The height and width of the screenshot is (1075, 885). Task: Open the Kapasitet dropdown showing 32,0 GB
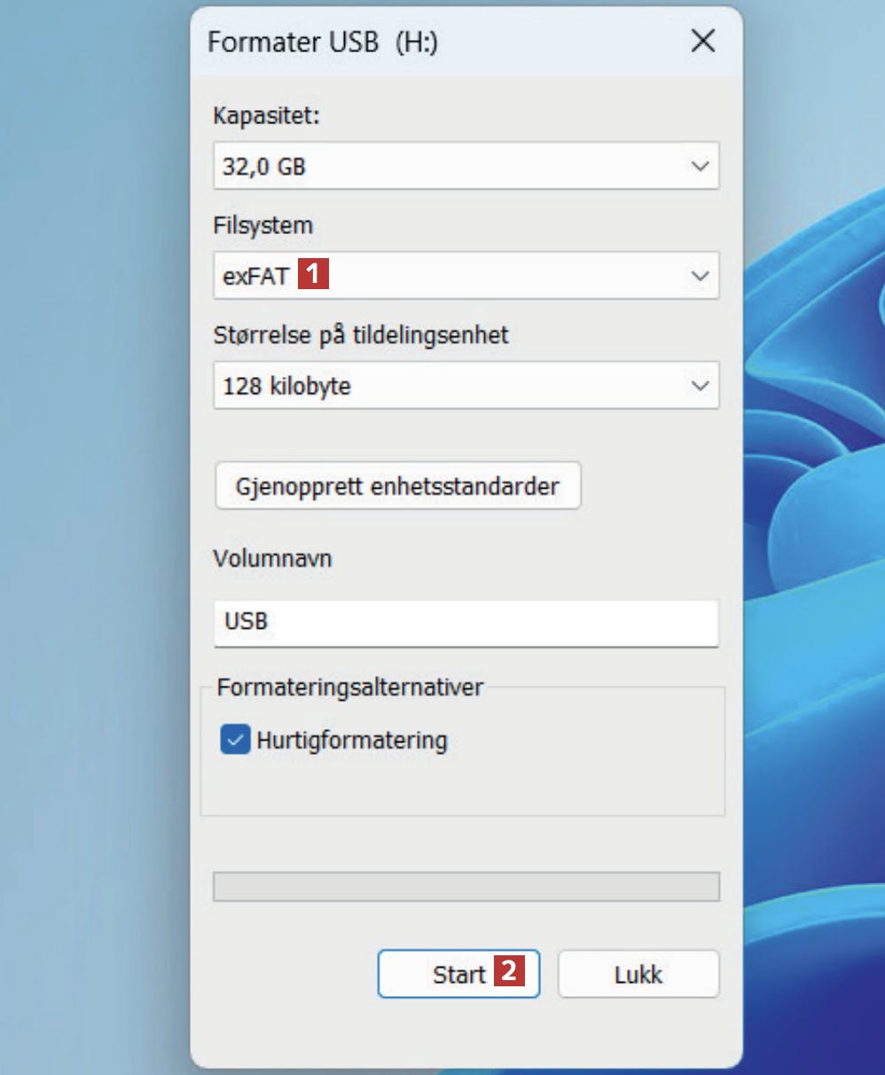[466, 166]
